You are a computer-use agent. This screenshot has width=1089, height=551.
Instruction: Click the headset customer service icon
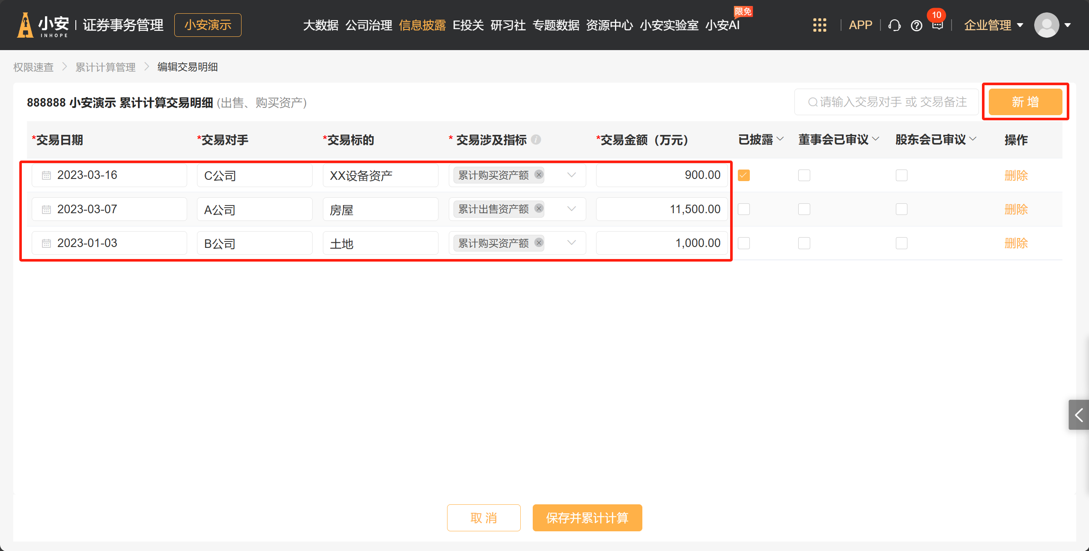pyautogui.click(x=894, y=26)
